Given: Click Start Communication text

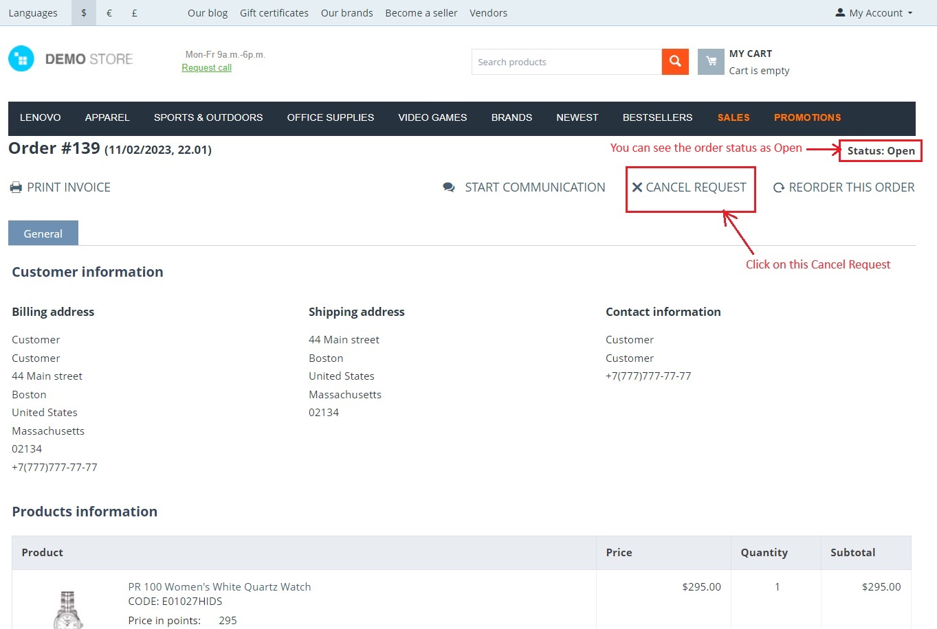Looking at the screenshot, I should coord(535,187).
